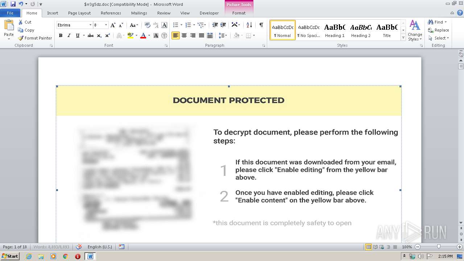Viewport: 464px width, 261px height.
Task: Open the Select menu in Editing
Action: coord(439,38)
